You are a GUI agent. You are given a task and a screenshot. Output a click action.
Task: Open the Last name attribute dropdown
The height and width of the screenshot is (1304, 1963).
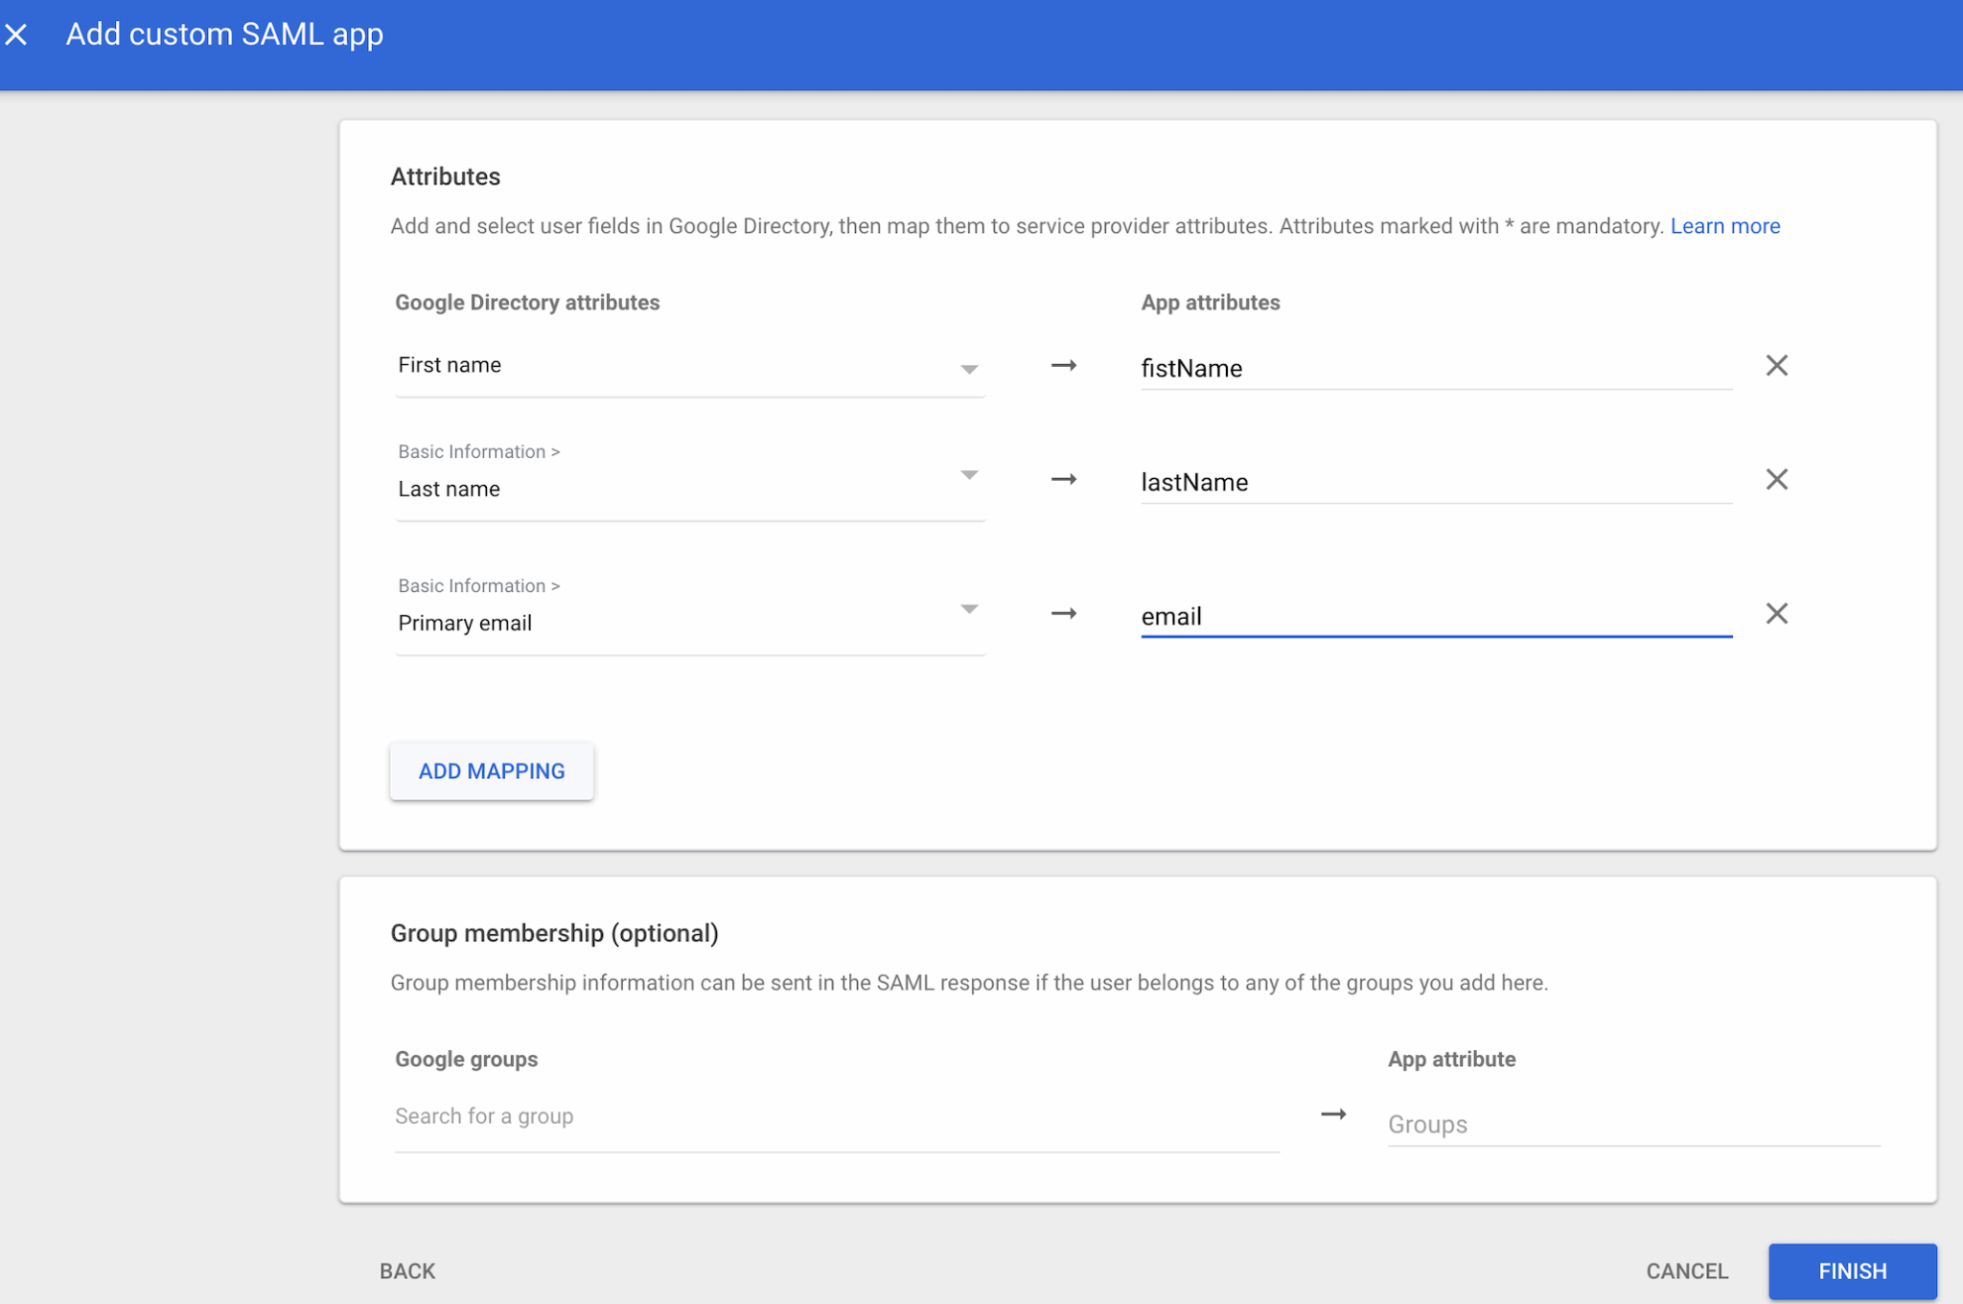[970, 475]
